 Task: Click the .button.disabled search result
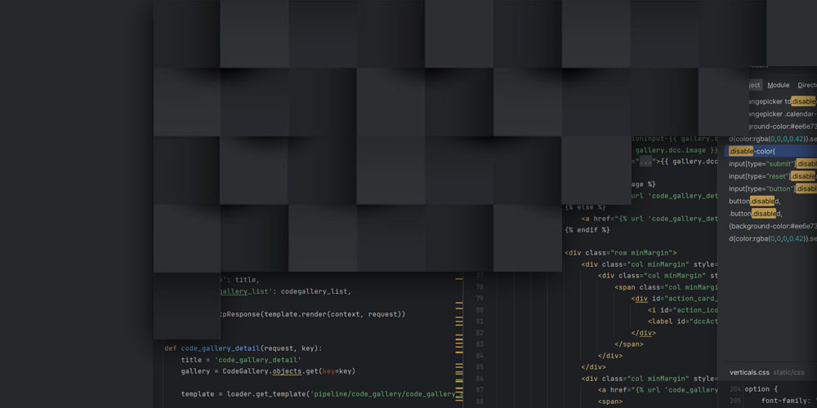[755, 214]
